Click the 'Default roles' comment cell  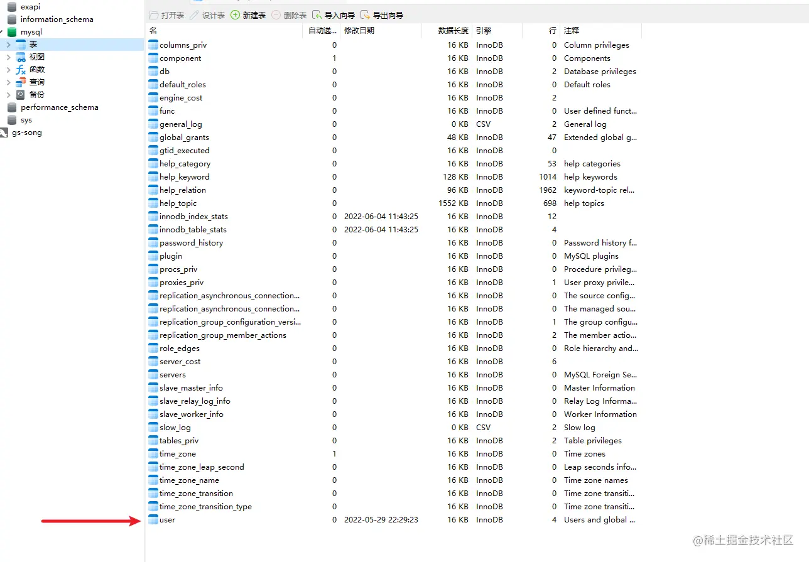(x=587, y=84)
